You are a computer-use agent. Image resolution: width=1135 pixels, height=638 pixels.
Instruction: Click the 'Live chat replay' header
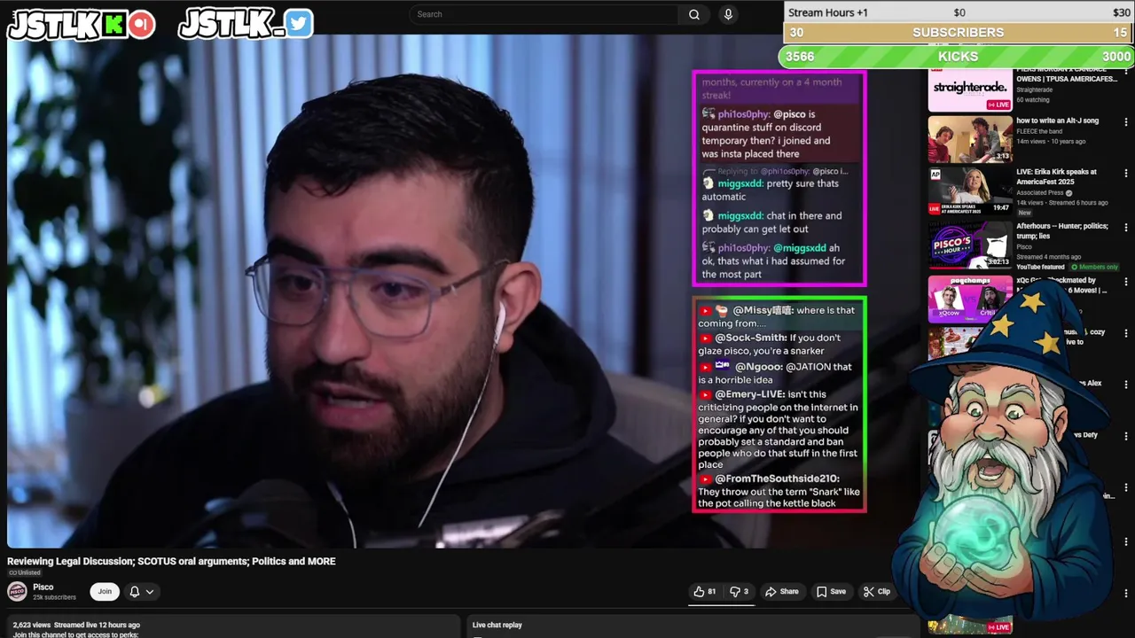tap(497, 625)
